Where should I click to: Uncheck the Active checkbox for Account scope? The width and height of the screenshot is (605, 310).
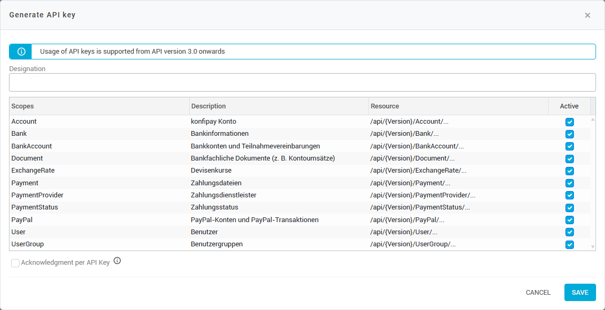(x=569, y=122)
